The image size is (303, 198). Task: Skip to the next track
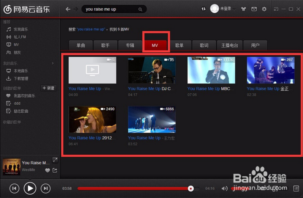coord(46,189)
